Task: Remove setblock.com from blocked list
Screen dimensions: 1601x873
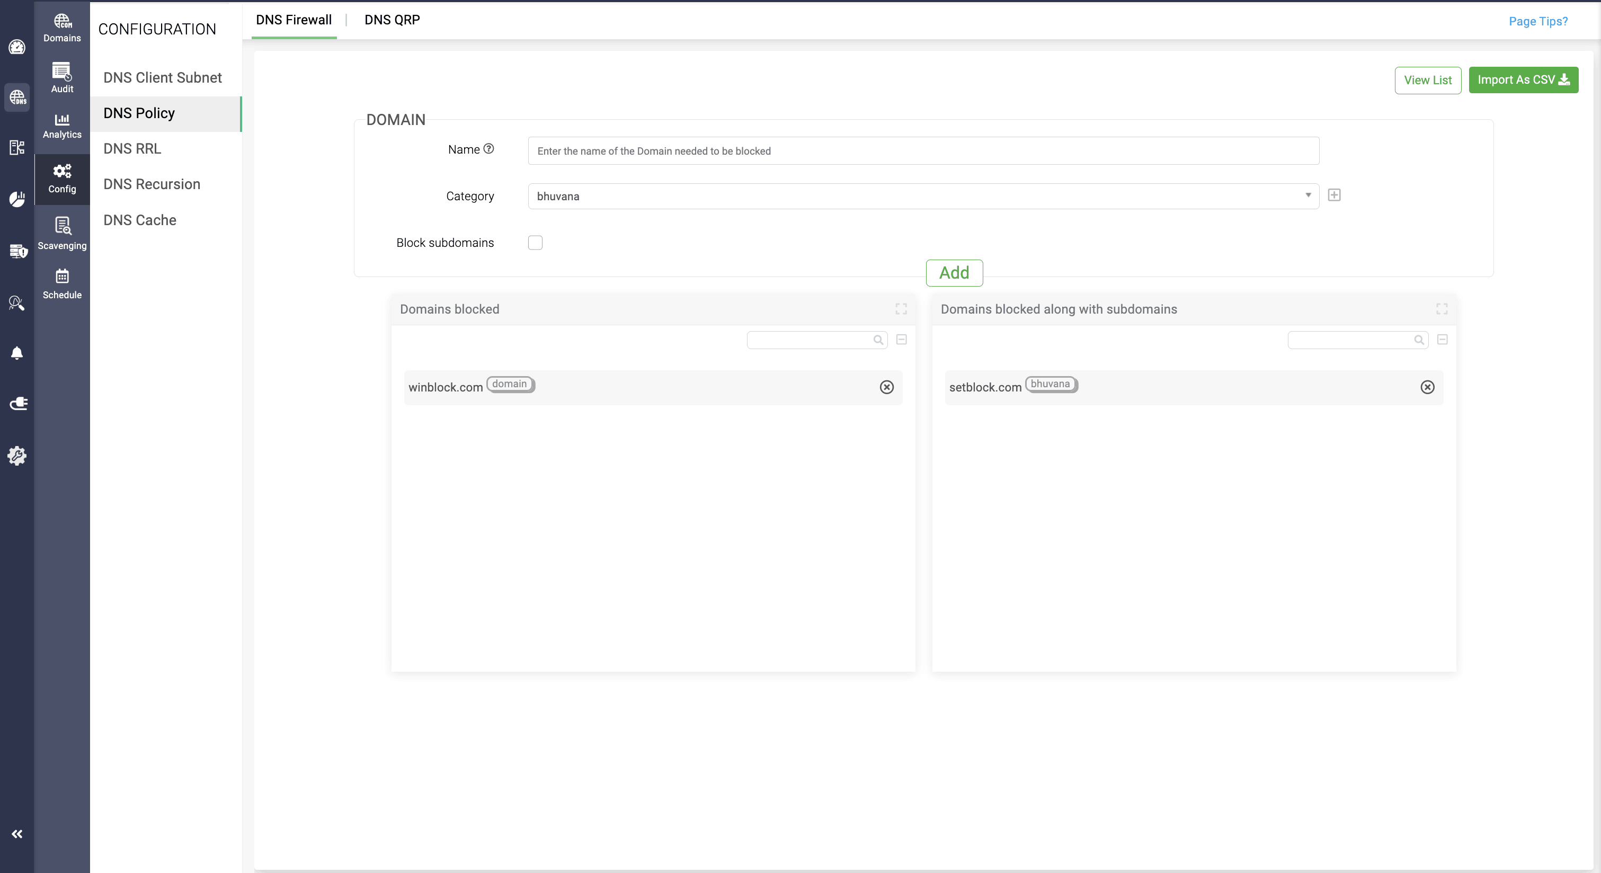Action: click(1428, 387)
